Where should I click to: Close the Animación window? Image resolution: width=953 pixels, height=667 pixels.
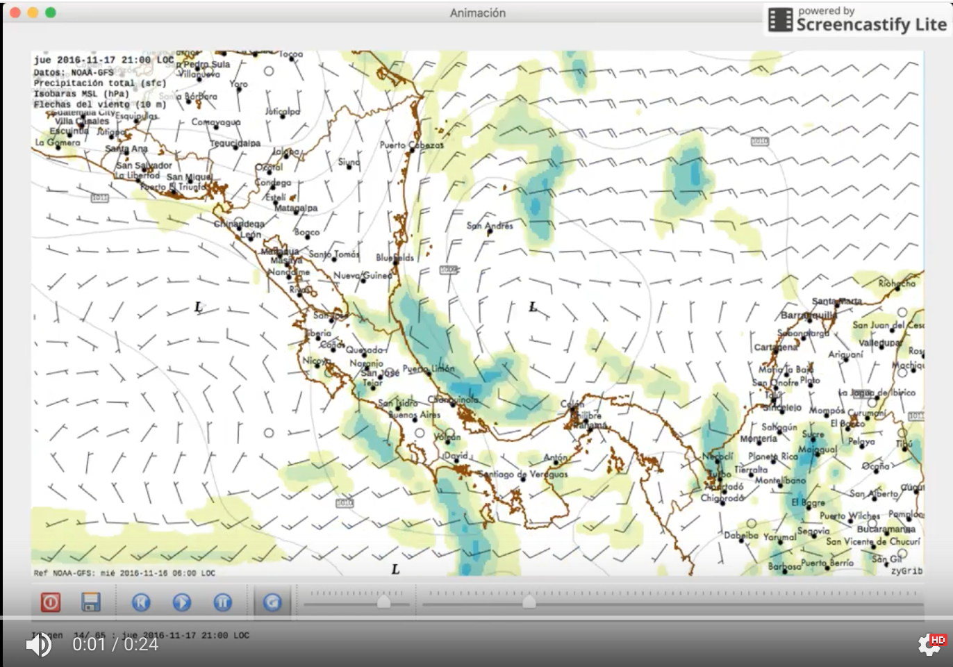[15, 13]
